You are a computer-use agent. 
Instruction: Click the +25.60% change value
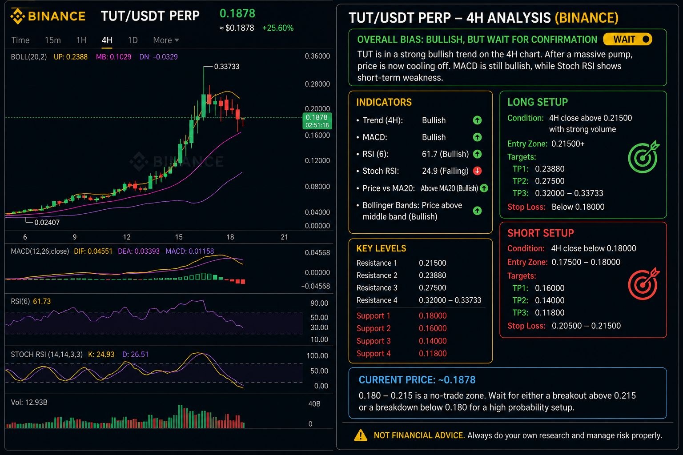pos(278,28)
